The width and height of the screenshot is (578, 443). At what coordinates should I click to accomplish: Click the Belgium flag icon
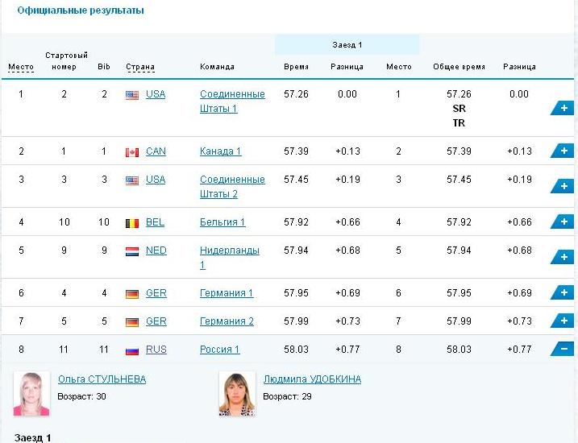[x=132, y=222]
